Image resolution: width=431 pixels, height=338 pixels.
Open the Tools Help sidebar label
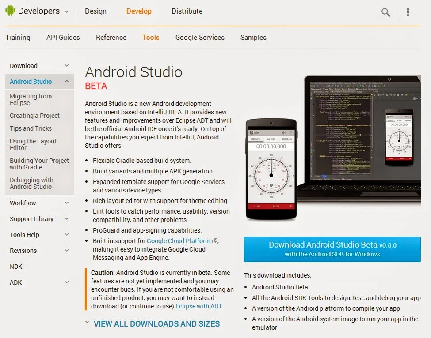24,235
